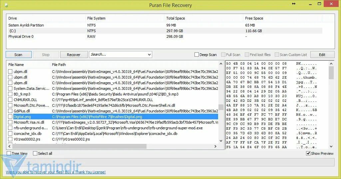Click the Scan button
Image resolution: width=341 pixels, height=179 pixels.
click(19, 55)
